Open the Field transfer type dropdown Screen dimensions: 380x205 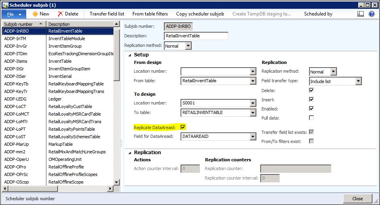coord(358,81)
